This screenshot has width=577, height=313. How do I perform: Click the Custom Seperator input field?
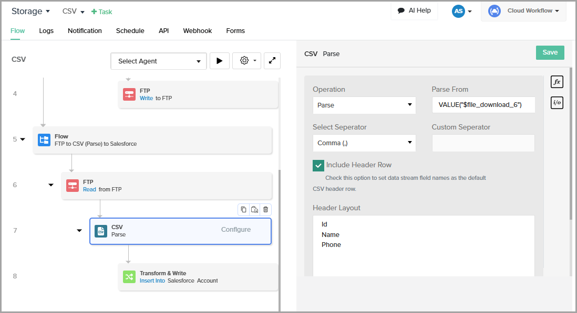click(483, 143)
